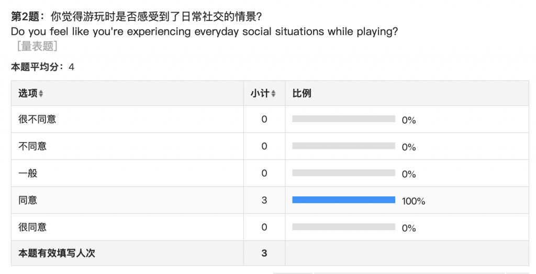Select the 不同意 option label
Image resolution: width=536 pixels, height=274 pixels.
coord(32,147)
